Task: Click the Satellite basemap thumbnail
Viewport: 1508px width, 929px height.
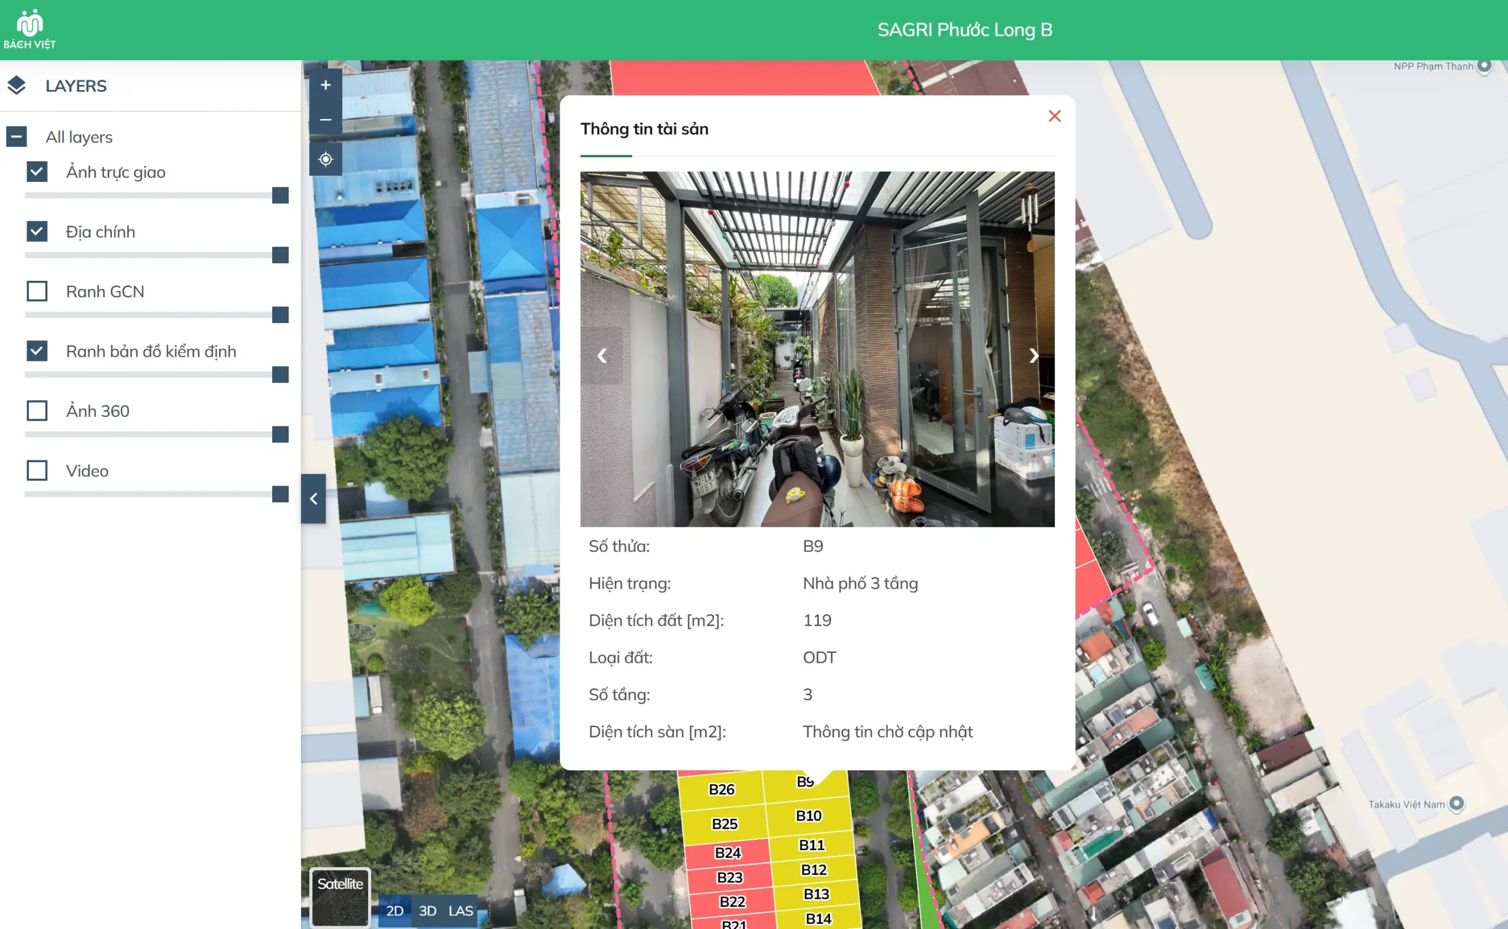Action: click(340, 897)
